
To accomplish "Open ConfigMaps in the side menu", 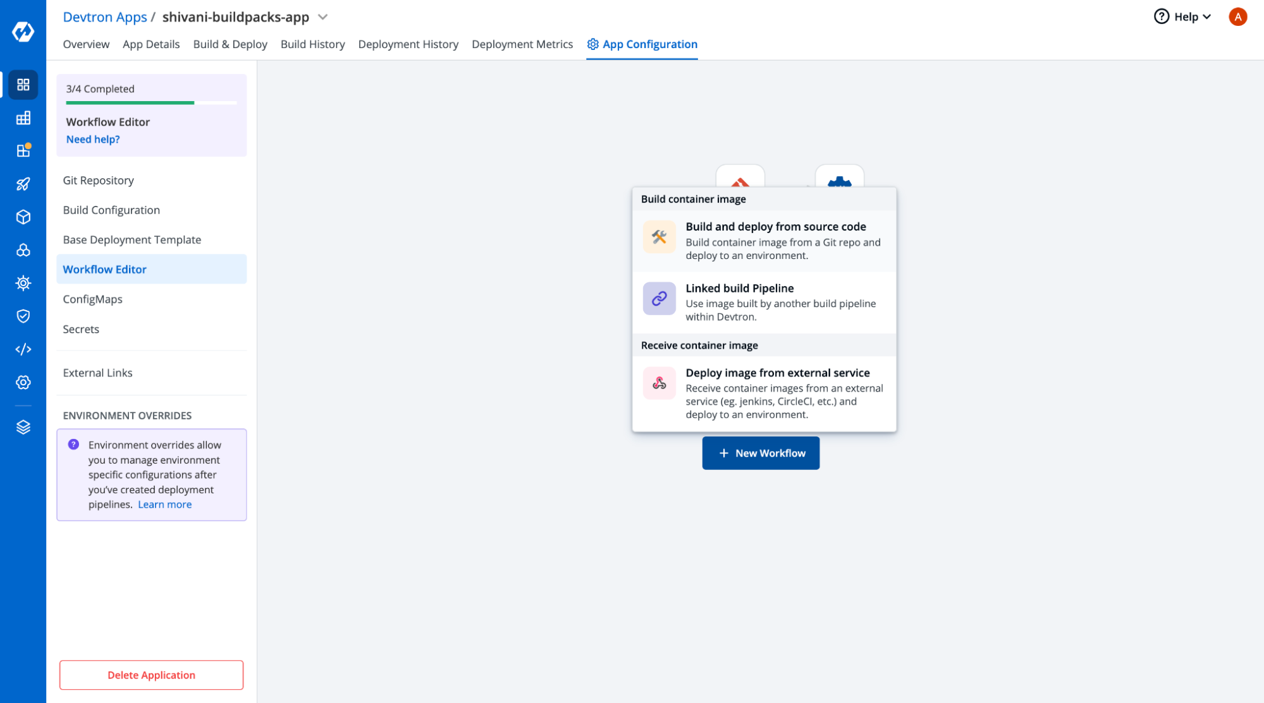I will coord(151,299).
